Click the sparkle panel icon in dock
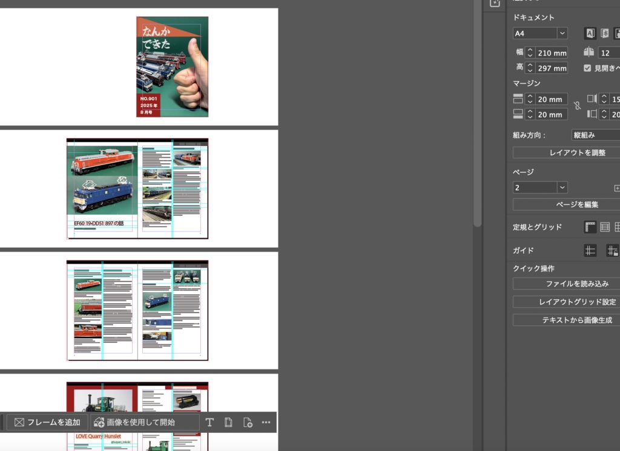 click(495, 3)
